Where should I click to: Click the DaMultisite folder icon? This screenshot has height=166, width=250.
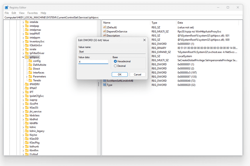coord(30,65)
